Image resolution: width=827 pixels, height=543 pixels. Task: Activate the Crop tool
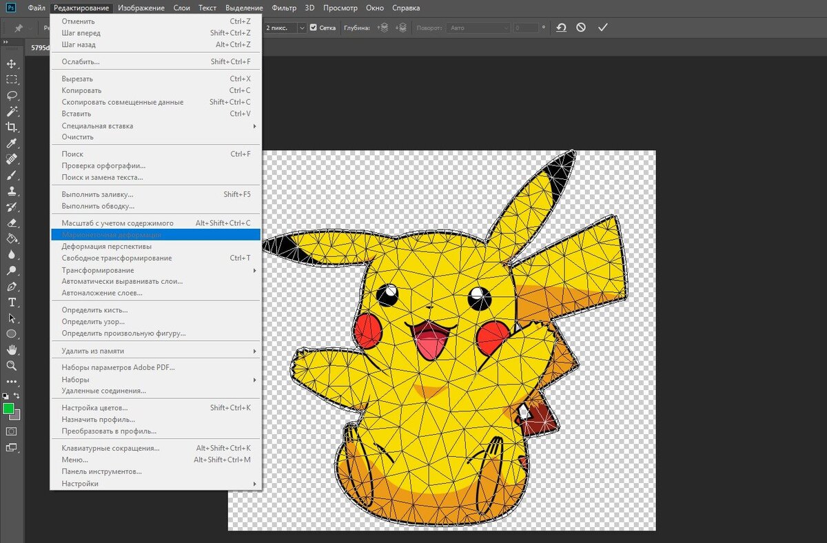click(x=12, y=127)
